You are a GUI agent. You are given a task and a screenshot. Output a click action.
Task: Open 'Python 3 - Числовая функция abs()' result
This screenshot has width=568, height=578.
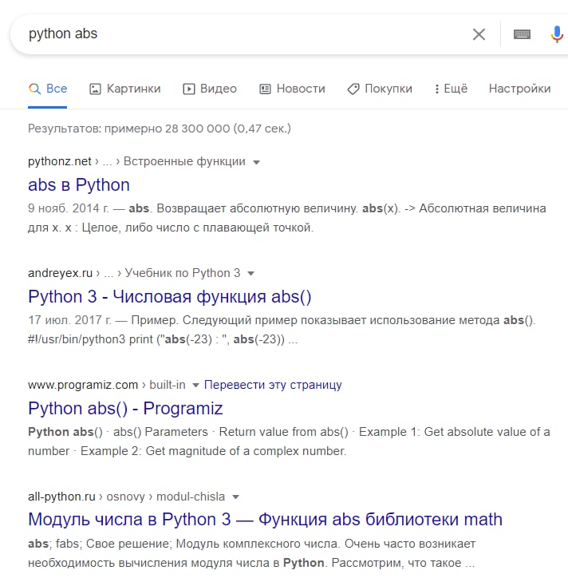point(170,296)
